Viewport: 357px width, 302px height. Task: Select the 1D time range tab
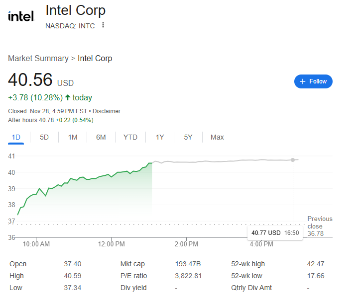[x=16, y=138]
